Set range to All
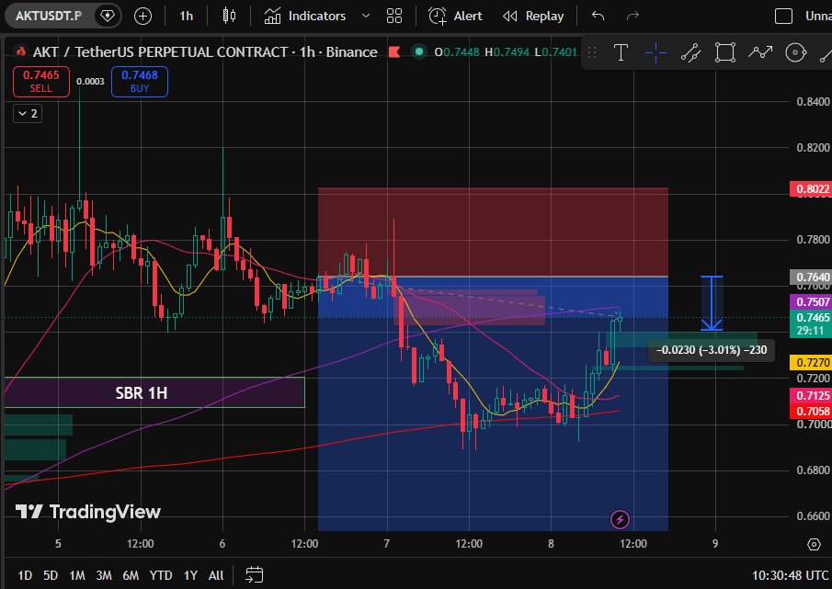The image size is (832, 589). pyautogui.click(x=216, y=575)
